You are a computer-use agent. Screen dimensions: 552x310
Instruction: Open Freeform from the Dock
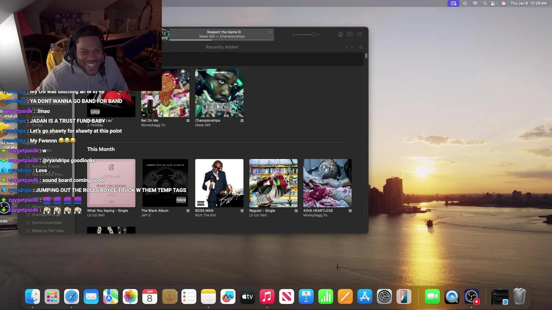(228, 296)
